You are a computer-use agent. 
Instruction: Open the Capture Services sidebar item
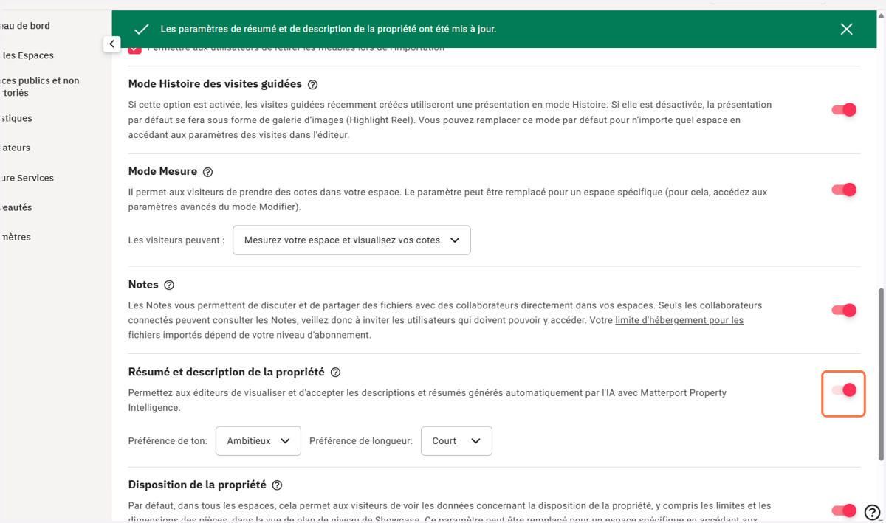point(27,178)
